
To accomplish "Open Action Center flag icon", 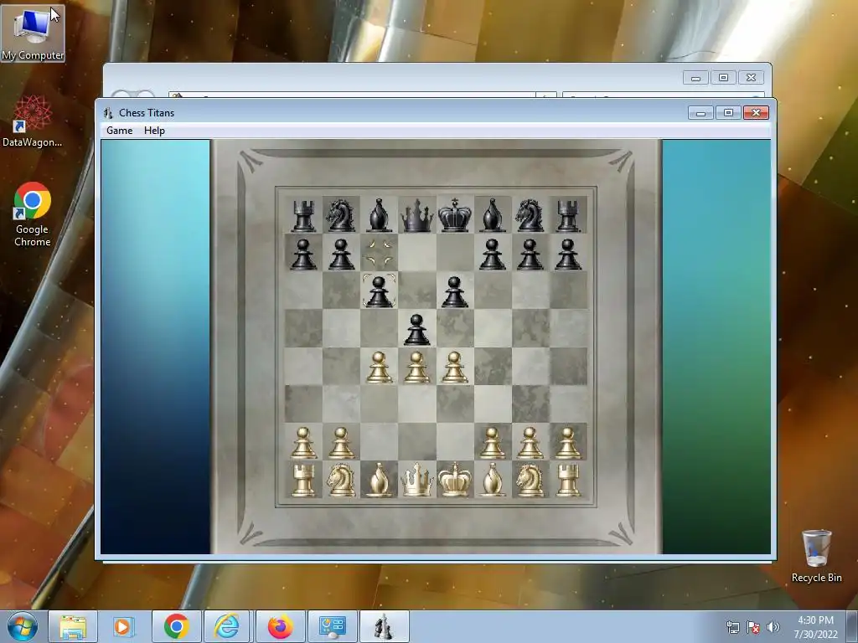I will [x=753, y=627].
